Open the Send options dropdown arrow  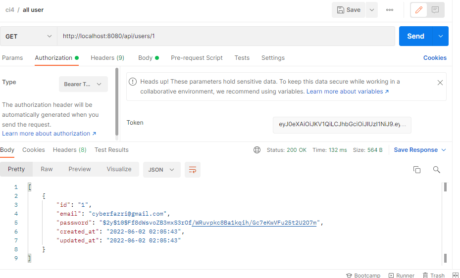point(441,36)
